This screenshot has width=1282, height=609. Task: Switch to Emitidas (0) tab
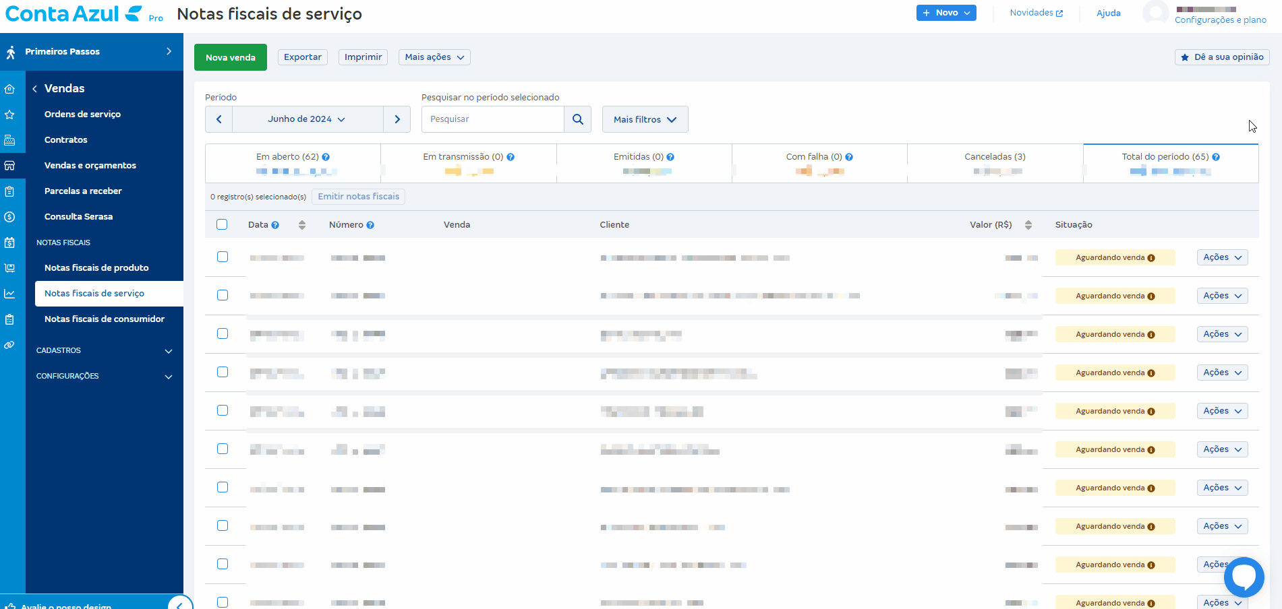coord(644,163)
